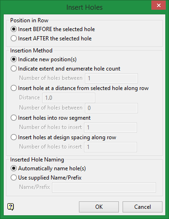169x219 pixels.
Task: Choose Use supplied Name/Prefix option
Action: pyautogui.click(x=46, y=178)
